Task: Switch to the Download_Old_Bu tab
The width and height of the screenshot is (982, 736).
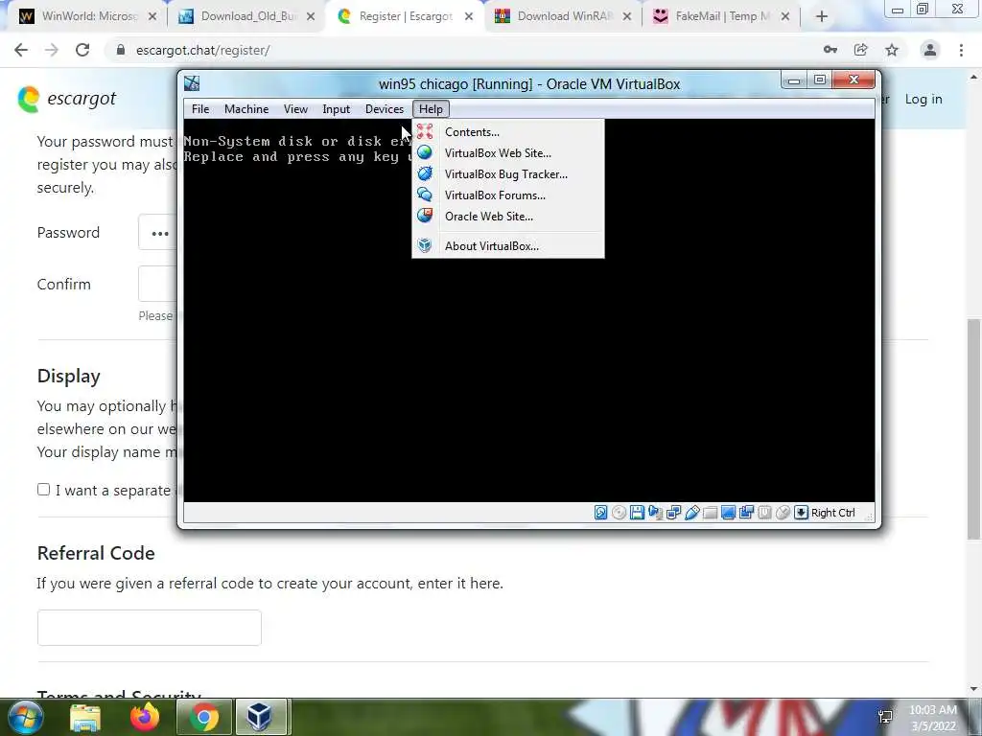Action: coord(246,16)
